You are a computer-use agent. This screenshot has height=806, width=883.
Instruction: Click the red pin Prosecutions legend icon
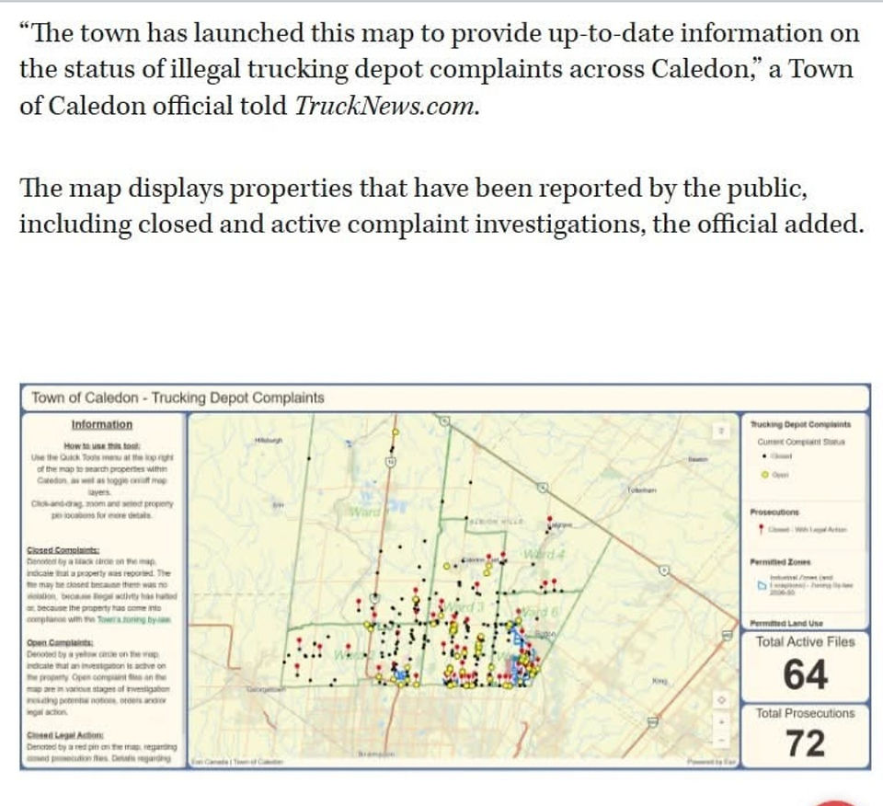pos(761,529)
